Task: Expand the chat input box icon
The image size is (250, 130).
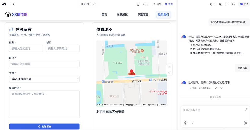Action: tap(246, 110)
